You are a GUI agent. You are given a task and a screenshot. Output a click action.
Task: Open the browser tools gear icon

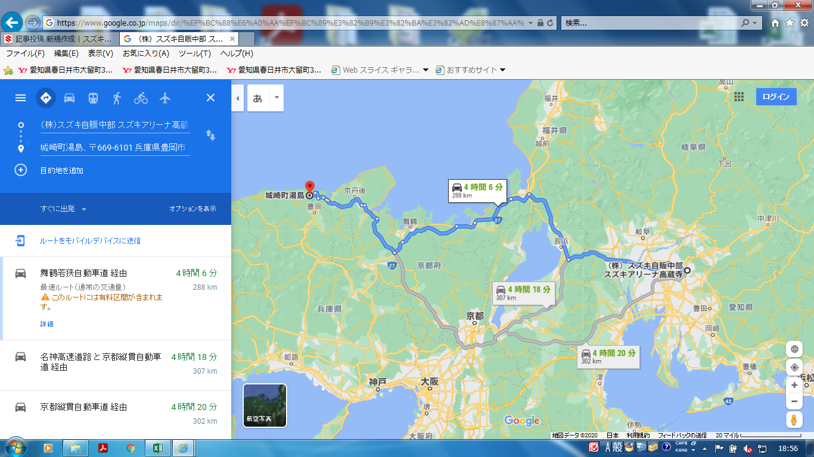tap(804, 23)
